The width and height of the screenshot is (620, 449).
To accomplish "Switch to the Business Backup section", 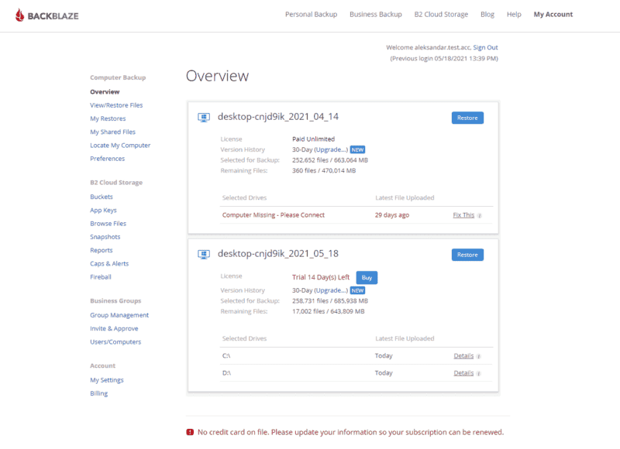I will pyautogui.click(x=375, y=14).
